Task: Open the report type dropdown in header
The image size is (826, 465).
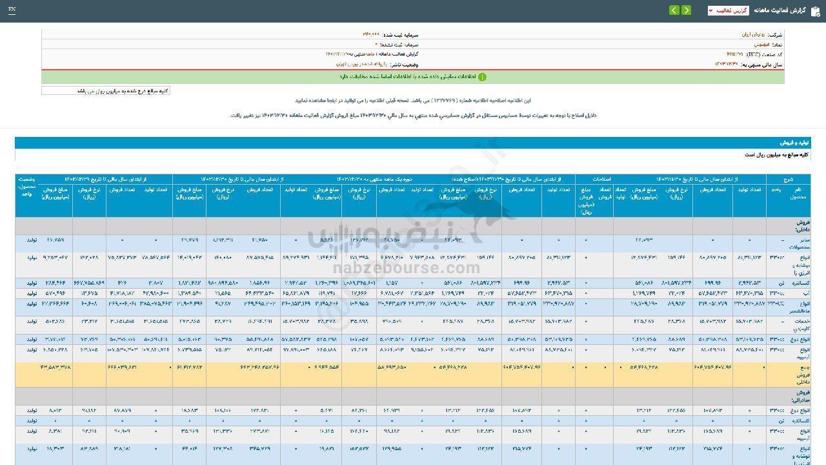Action: [x=728, y=10]
